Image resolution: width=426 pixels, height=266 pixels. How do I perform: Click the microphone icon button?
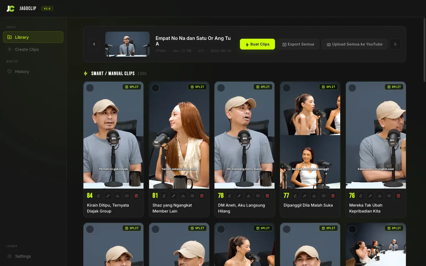pos(395,44)
